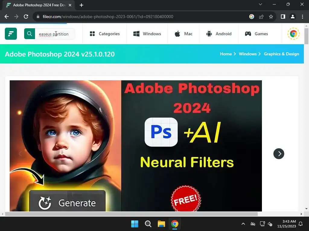Image resolution: width=309 pixels, height=231 pixels.
Task: Click the Google icon in address bar
Action: click(251, 17)
